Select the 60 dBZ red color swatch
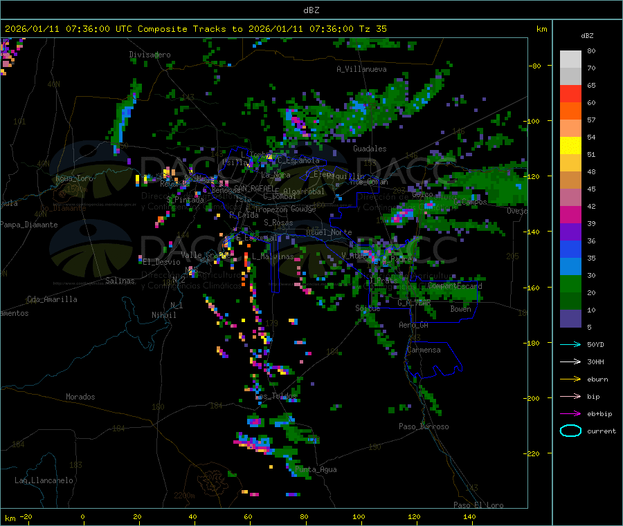623x526 pixels. pos(570,93)
